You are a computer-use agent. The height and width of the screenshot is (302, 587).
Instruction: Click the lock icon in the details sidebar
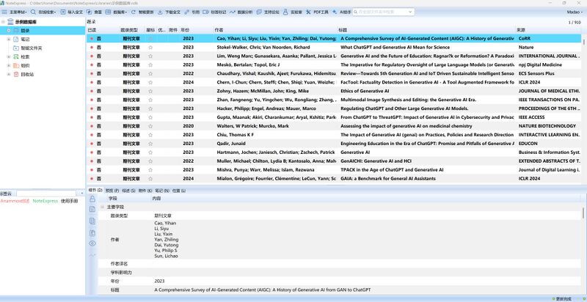92,199
